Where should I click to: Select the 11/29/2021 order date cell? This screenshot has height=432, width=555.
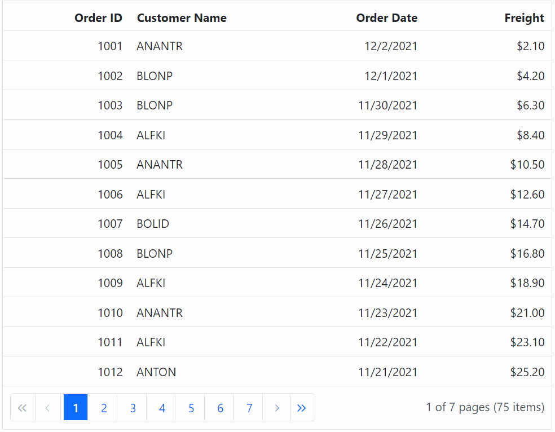[387, 135]
